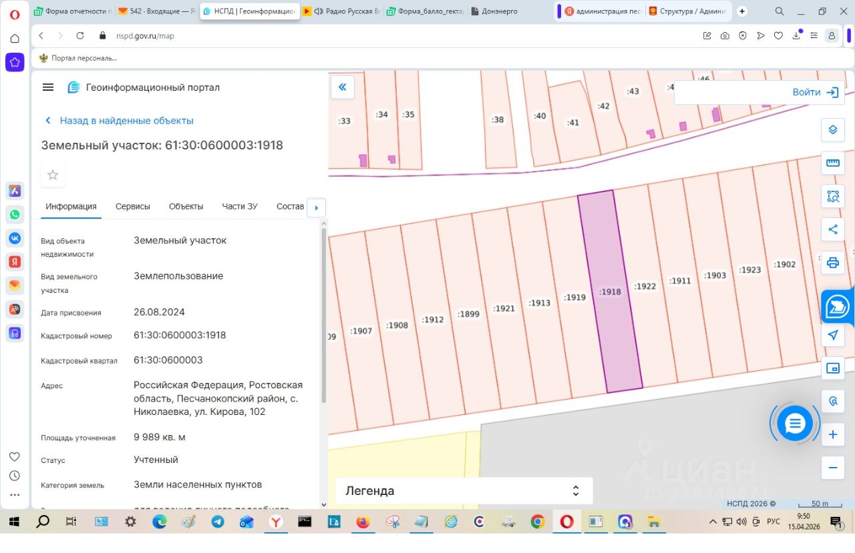Print the map with printer icon
855x553 pixels.
point(833,262)
